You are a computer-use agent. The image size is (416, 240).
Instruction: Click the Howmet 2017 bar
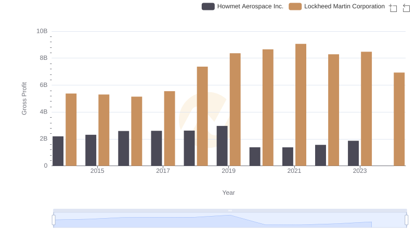[x=157, y=148]
